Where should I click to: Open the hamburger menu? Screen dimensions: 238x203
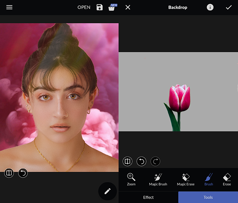tap(9, 7)
